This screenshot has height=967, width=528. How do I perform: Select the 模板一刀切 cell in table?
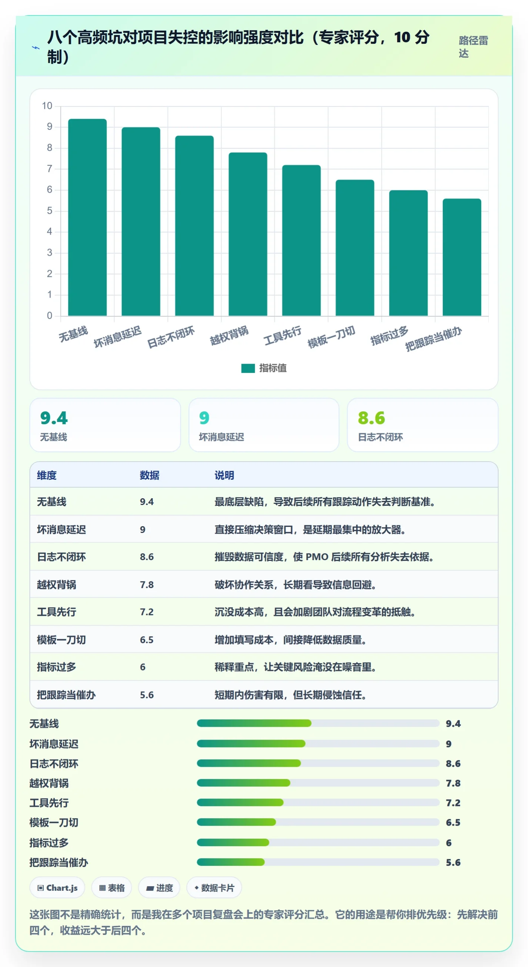click(x=62, y=640)
